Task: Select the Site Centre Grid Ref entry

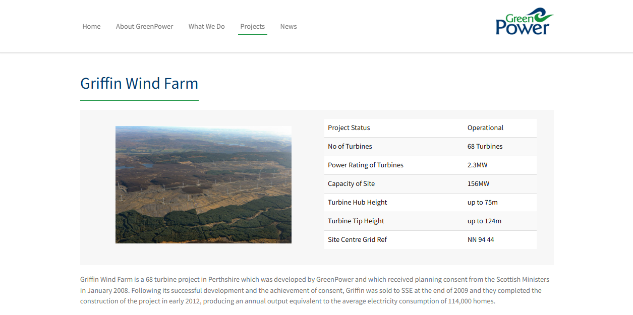Action: pyautogui.click(x=357, y=239)
